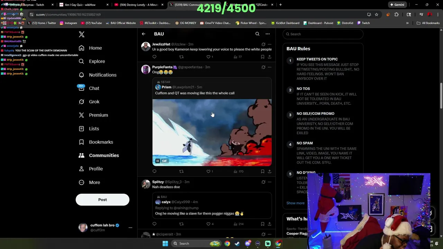This screenshot has height=249, width=443.
Task: Click the Profile person icon in the sidebar
Action: (x=81, y=169)
